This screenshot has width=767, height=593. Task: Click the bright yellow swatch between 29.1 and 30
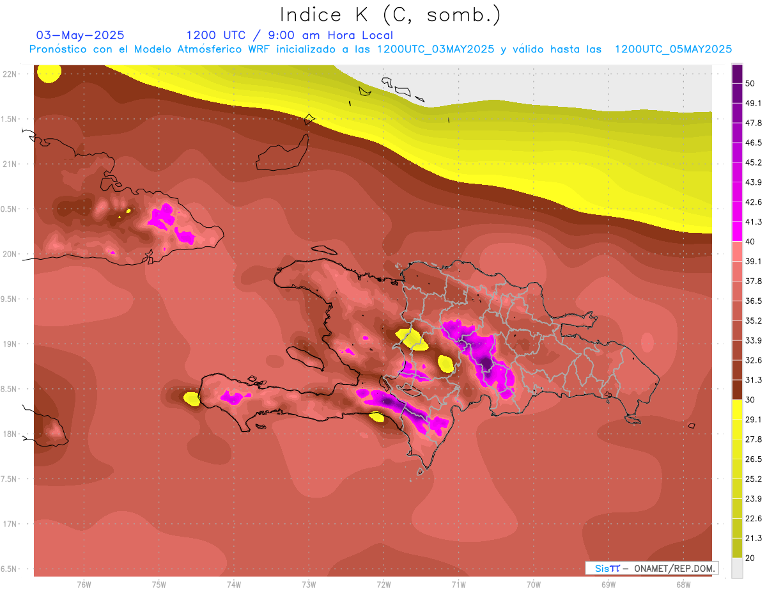click(x=737, y=409)
